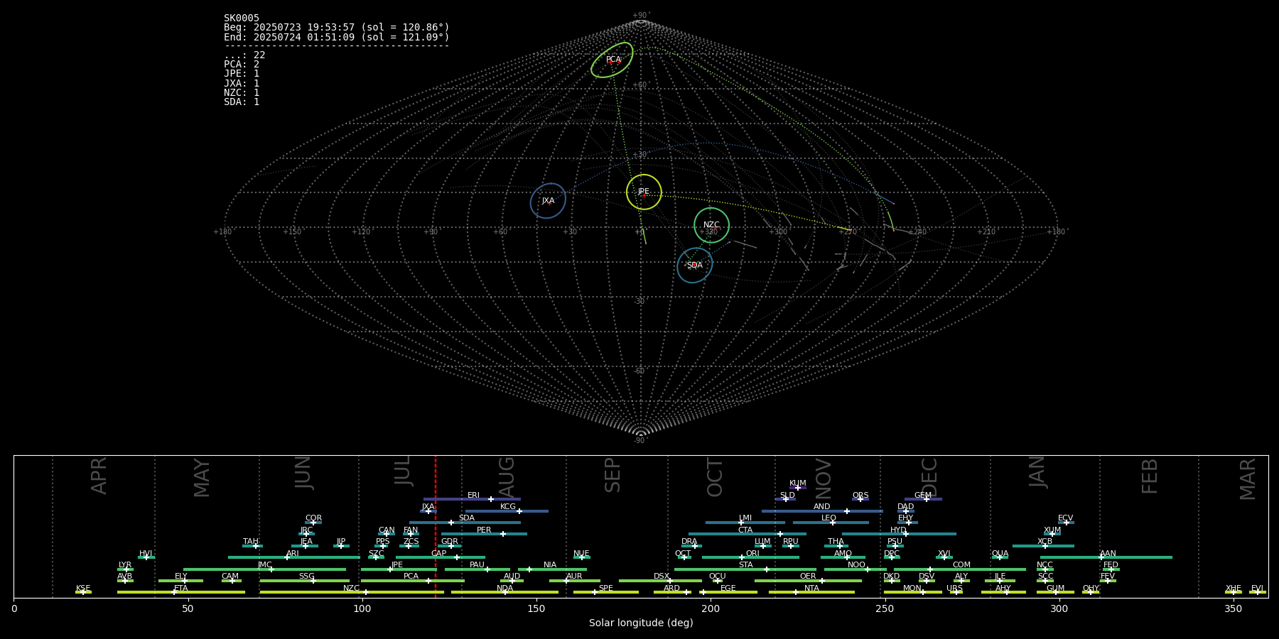
Task: Select the NUE shower label in timeline
Action: [581, 554]
